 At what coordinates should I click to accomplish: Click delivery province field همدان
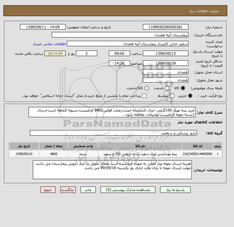pyautogui.click(x=166, y=72)
